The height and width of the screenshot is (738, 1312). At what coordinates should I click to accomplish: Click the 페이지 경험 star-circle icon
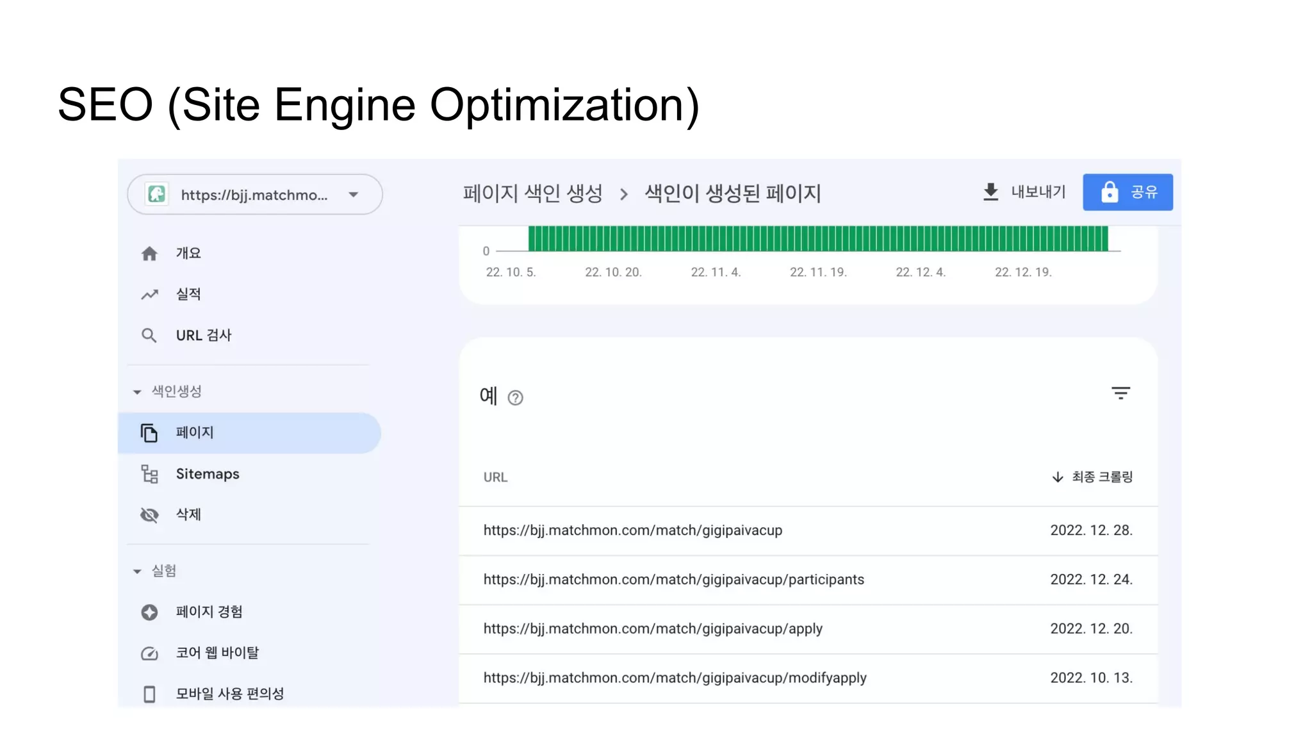click(149, 612)
